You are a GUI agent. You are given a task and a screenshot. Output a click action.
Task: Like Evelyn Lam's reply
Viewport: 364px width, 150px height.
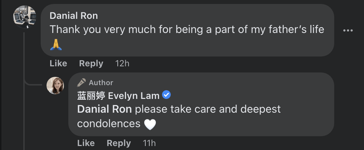[x=86, y=143]
